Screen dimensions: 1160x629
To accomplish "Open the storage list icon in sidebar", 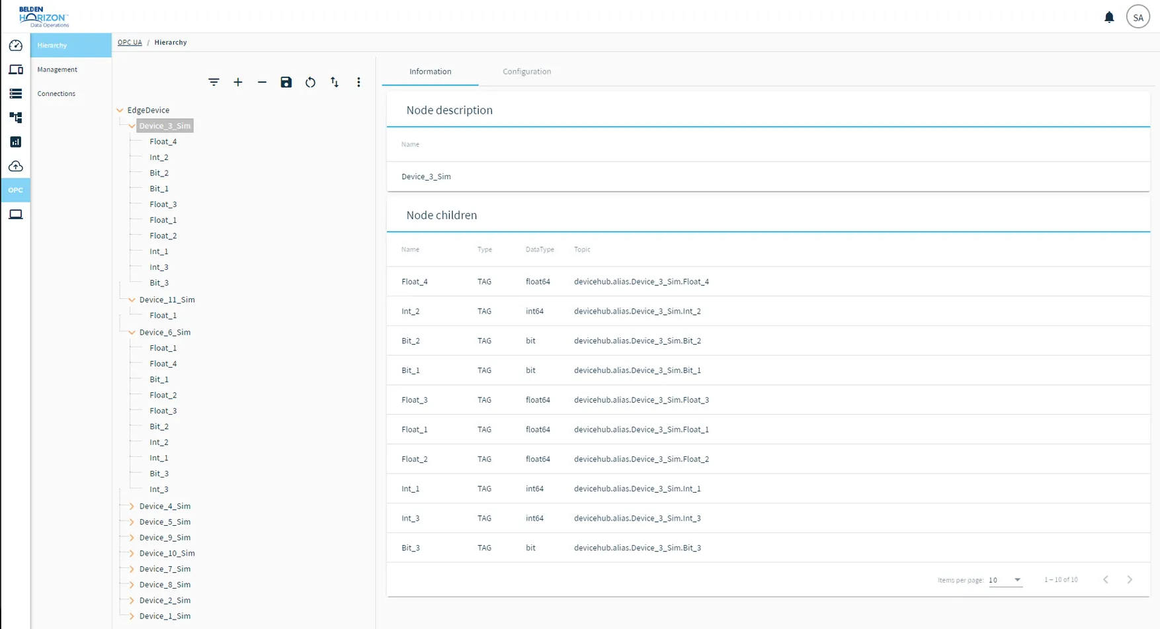I will click(x=15, y=94).
